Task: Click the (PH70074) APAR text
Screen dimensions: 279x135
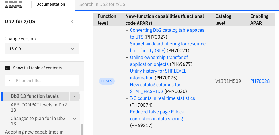Action: [141, 105]
